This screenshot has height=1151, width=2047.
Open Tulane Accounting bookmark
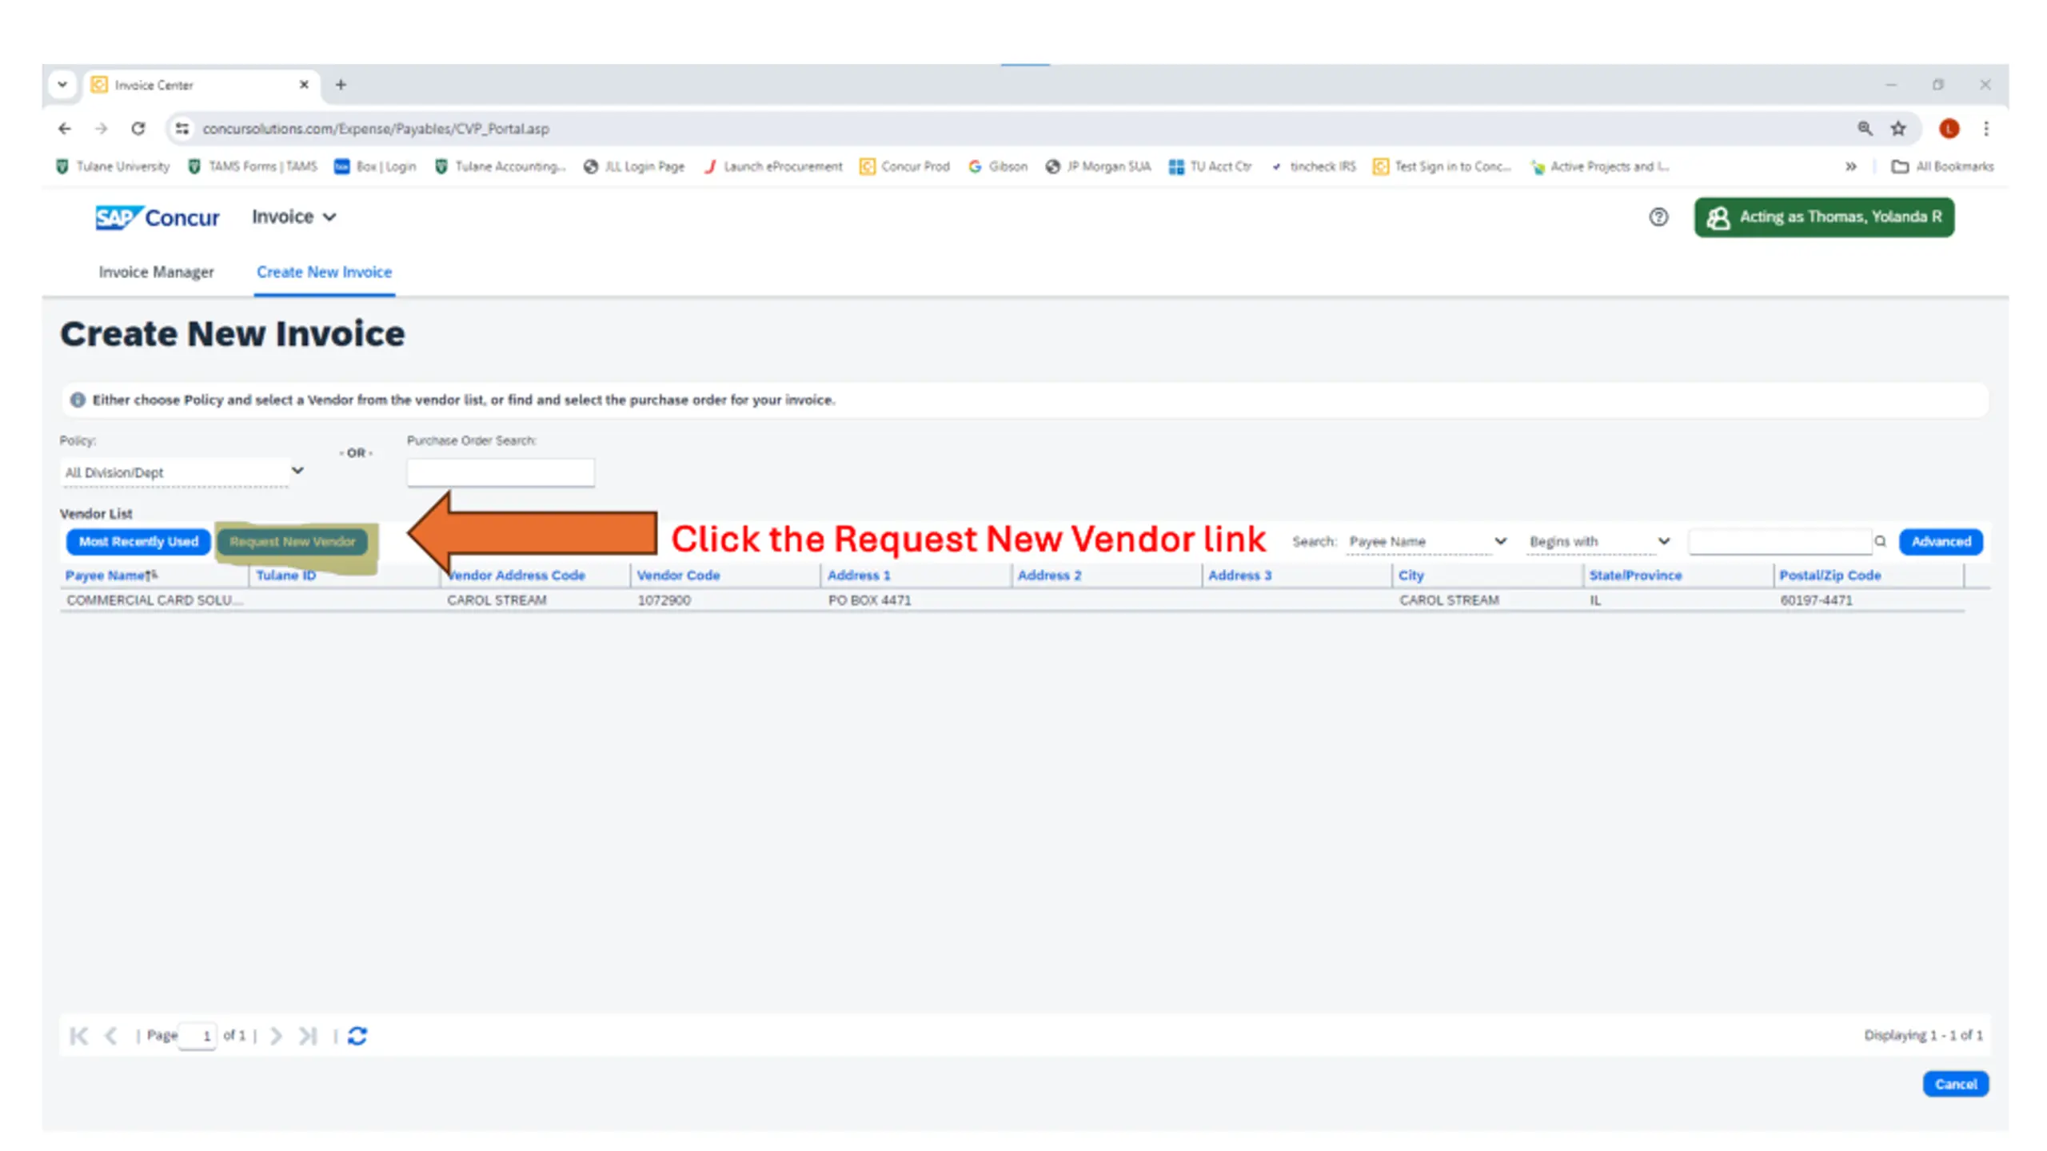[x=500, y=166]
